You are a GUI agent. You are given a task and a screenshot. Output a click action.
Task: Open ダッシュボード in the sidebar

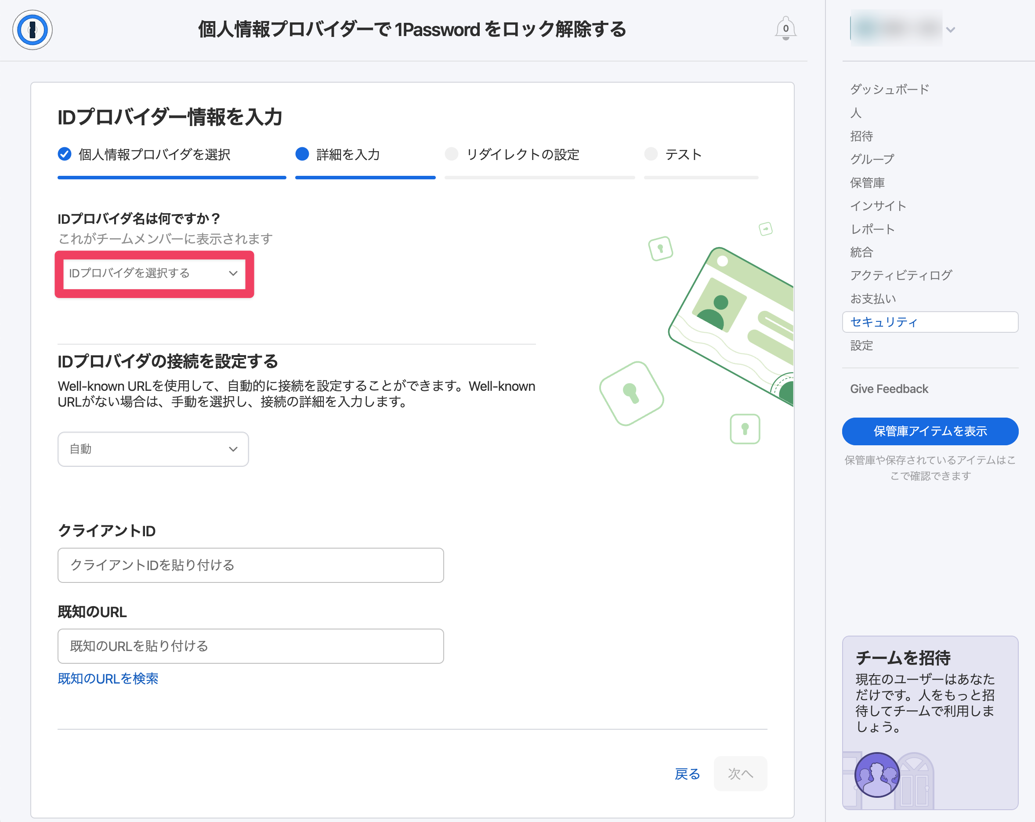click(x=890, y=89)
